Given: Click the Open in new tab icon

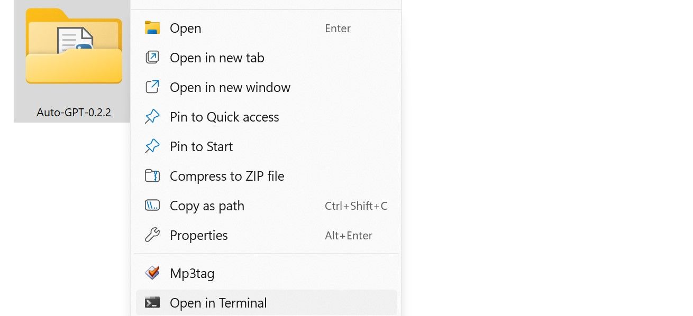Looking at the screenshot, I should pos(152,58).
